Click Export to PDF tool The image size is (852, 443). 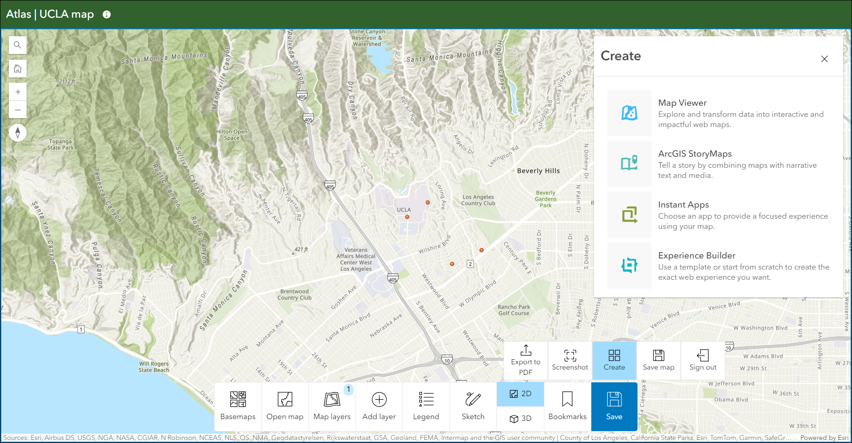526,360
